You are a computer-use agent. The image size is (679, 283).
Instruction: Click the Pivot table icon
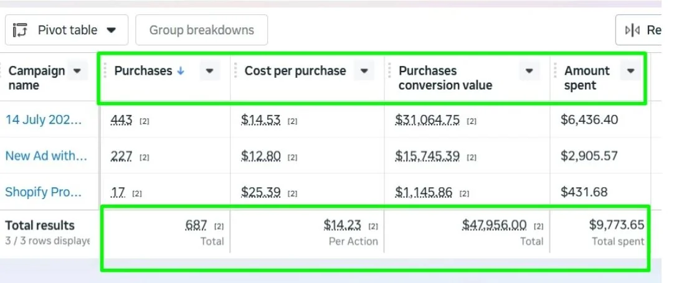21,30
